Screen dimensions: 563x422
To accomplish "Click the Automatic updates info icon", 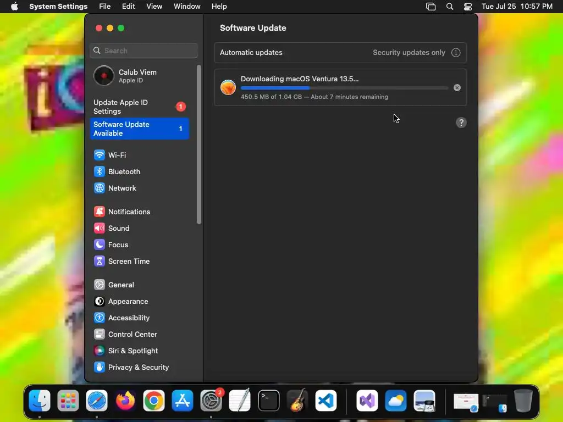I will pos(456,53).
